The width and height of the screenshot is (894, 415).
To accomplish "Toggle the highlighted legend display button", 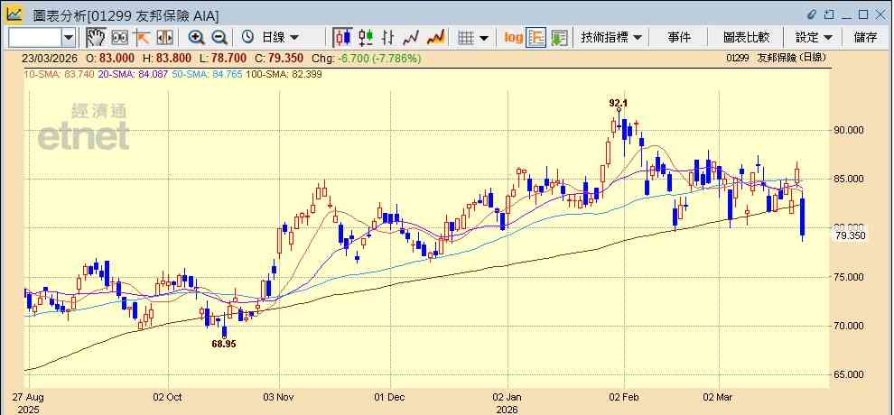I will [535, 38].
